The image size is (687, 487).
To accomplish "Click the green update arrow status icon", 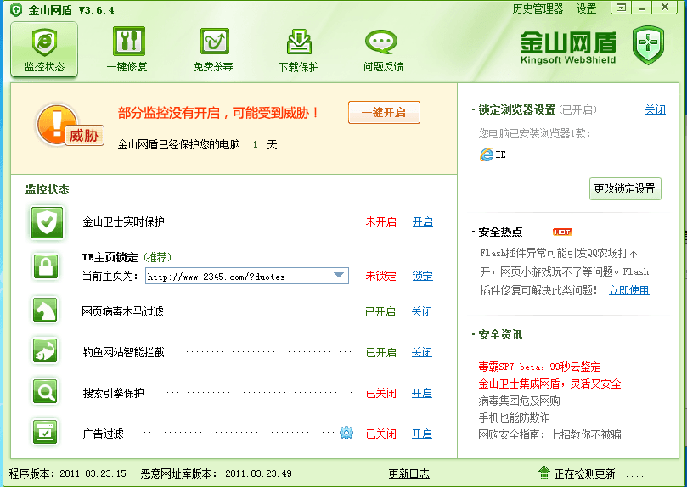I will tap(543, 473).
